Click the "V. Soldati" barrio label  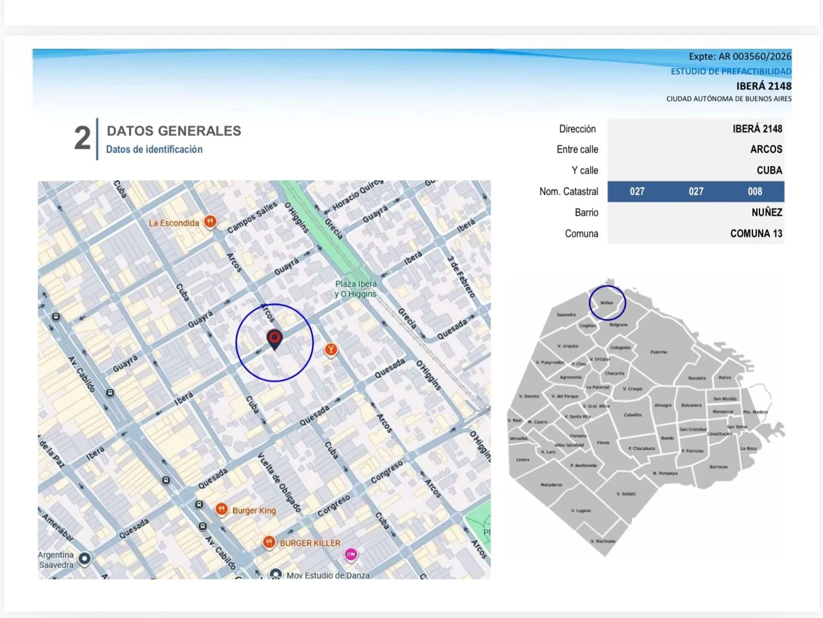point(626,494)
